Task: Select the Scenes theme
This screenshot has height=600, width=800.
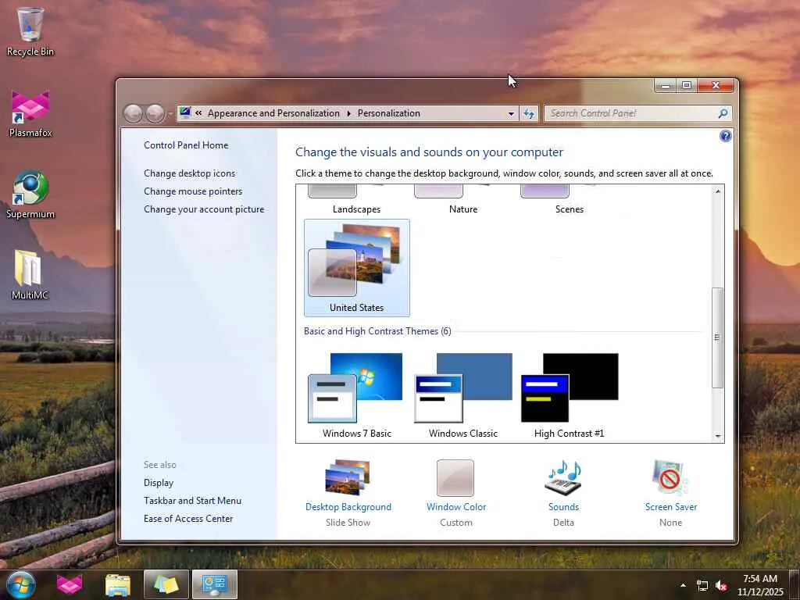Action: (569, 201)
